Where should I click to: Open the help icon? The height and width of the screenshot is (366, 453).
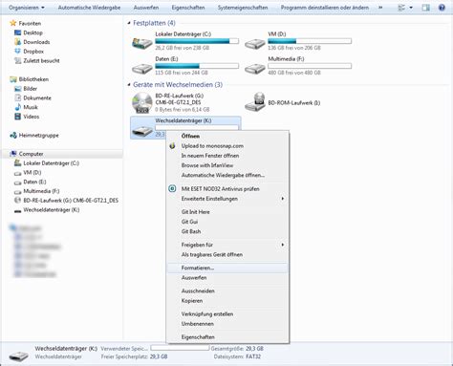tap(442, 8)
